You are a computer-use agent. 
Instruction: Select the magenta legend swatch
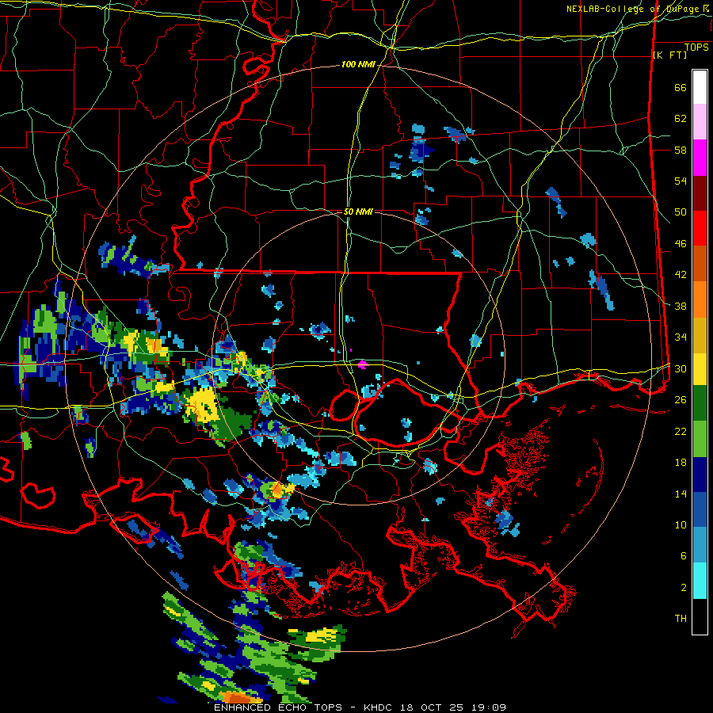click(700, 158)
